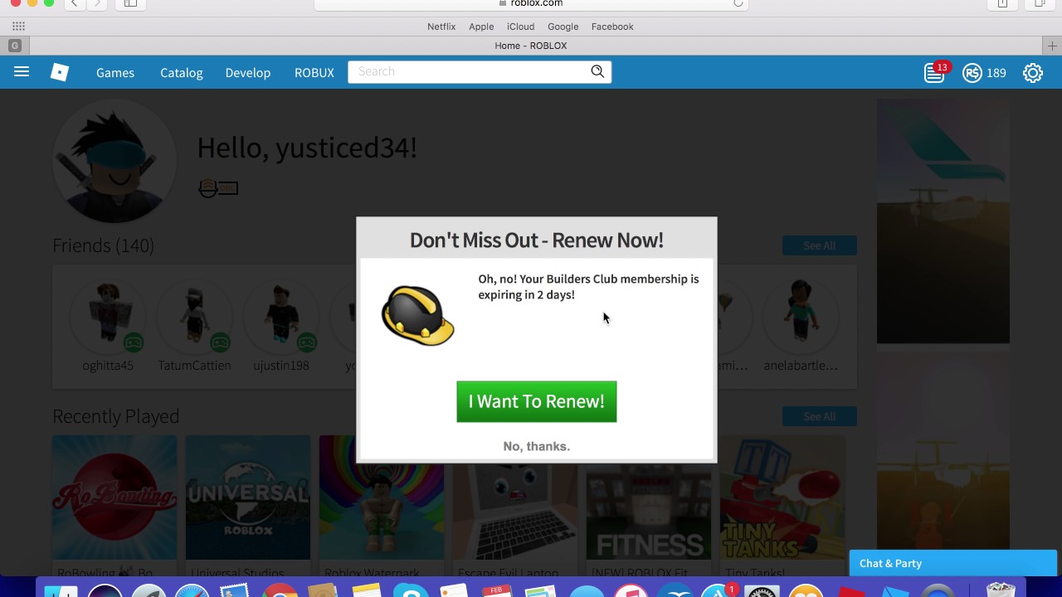Reload the page with the refresh icon
This screenshot has height=597, width=1062.
coord(738,3)
